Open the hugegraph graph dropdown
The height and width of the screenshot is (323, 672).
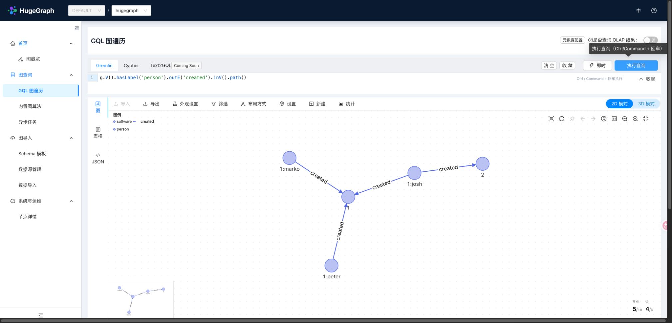[x=131, y=10]
